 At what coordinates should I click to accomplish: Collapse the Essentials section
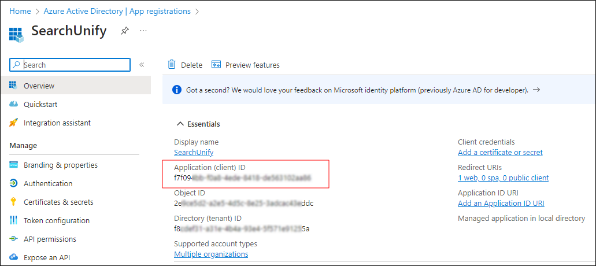180,124
